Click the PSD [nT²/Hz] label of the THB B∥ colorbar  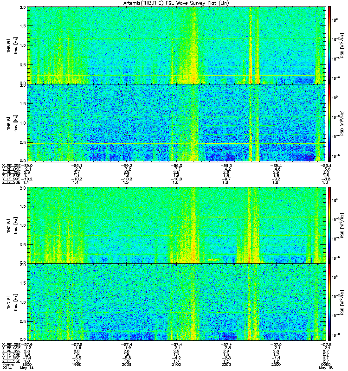(342, 123)
